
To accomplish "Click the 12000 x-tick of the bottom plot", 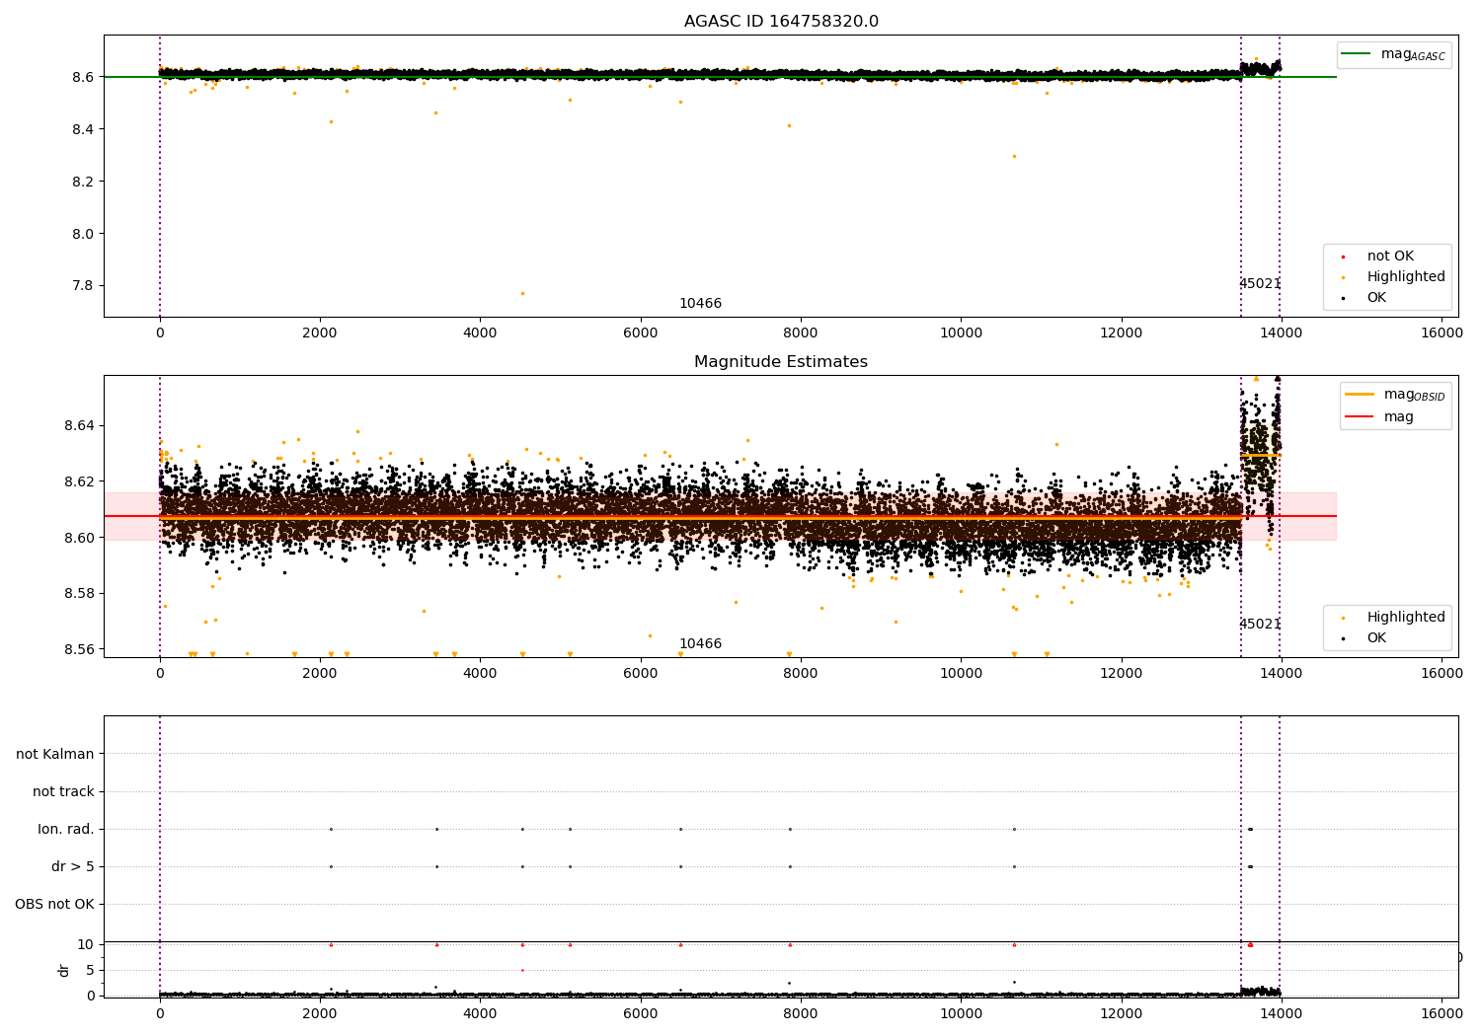I will (1122, 1013).
